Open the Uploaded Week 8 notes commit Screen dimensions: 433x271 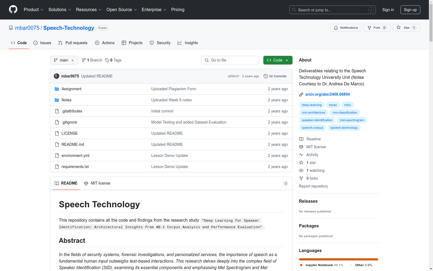click(x=171, y=100)
